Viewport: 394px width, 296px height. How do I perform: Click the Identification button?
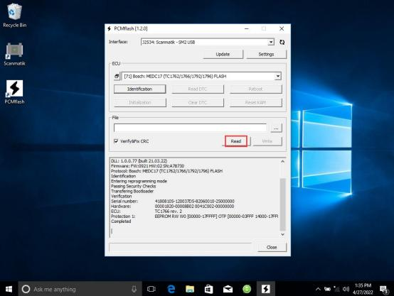click(x=139, y=89)
